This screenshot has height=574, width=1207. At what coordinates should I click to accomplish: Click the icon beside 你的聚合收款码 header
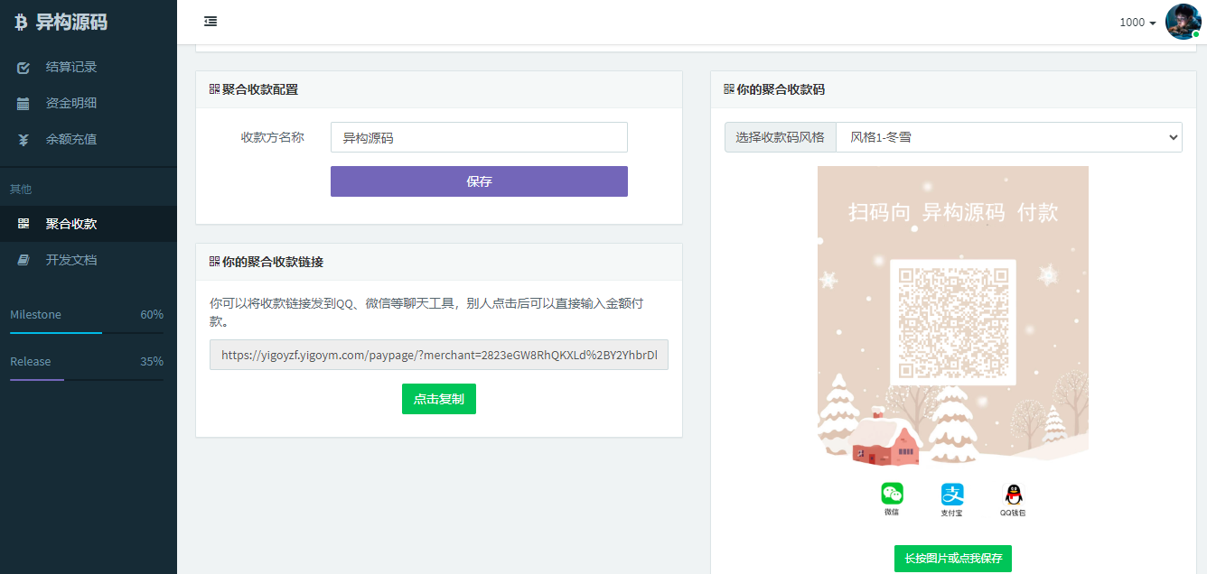click(x=728, y=88)
